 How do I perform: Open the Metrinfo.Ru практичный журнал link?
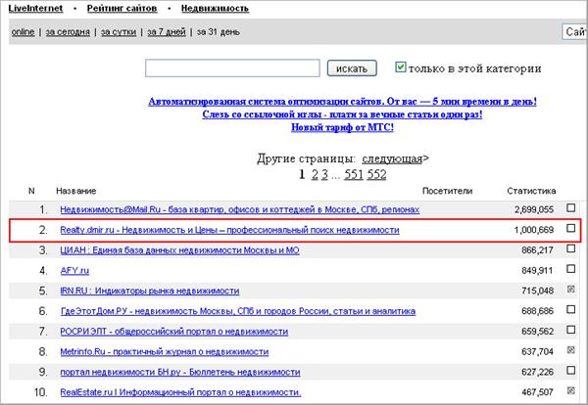coord(165,352)
